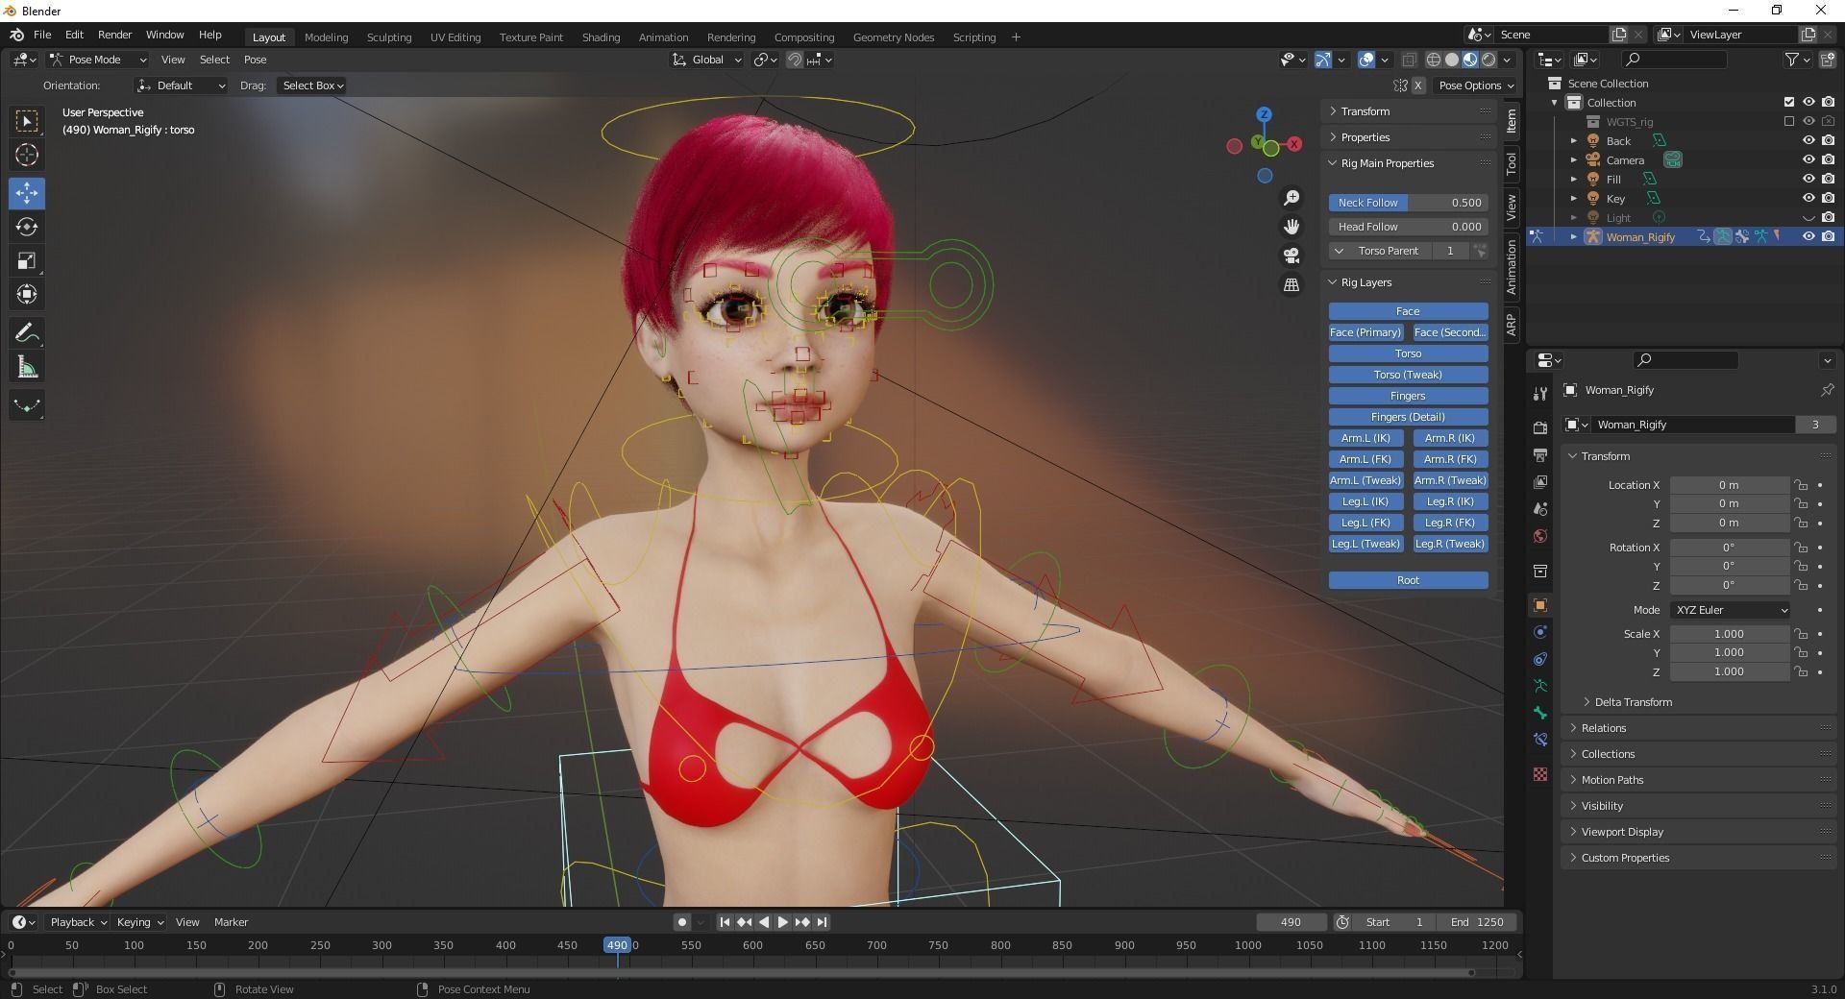Activate the Scale tool
Viewport: 1845px width, 999px height.
pyautogui.click(x=27, y=260)
